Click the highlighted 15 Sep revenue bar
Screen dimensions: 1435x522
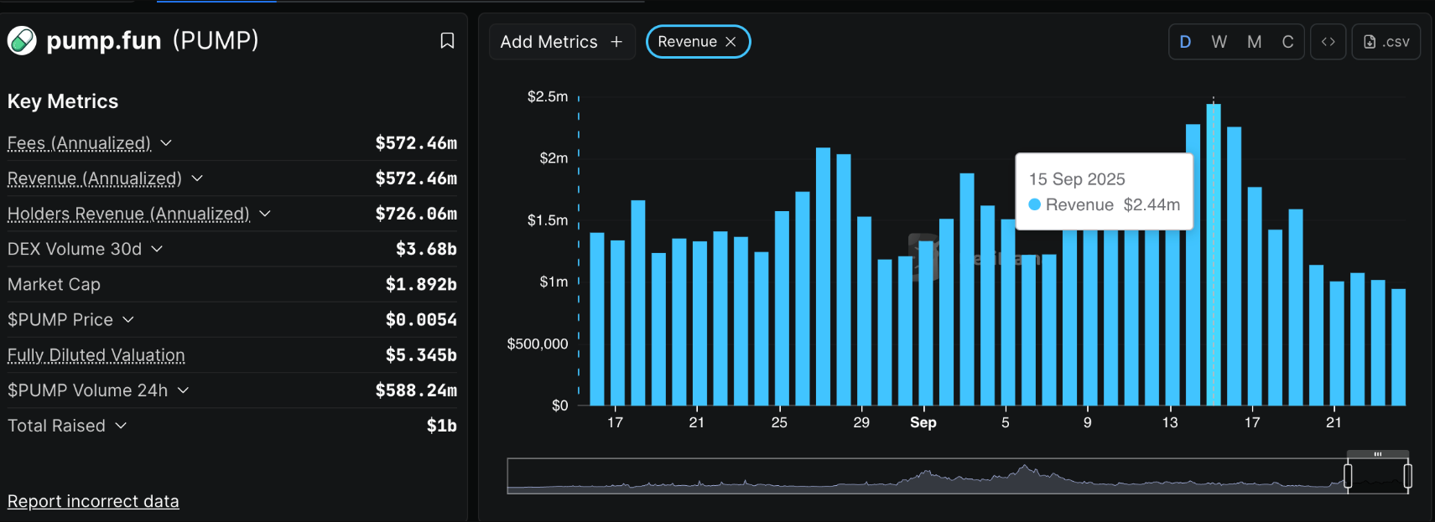1214,255
